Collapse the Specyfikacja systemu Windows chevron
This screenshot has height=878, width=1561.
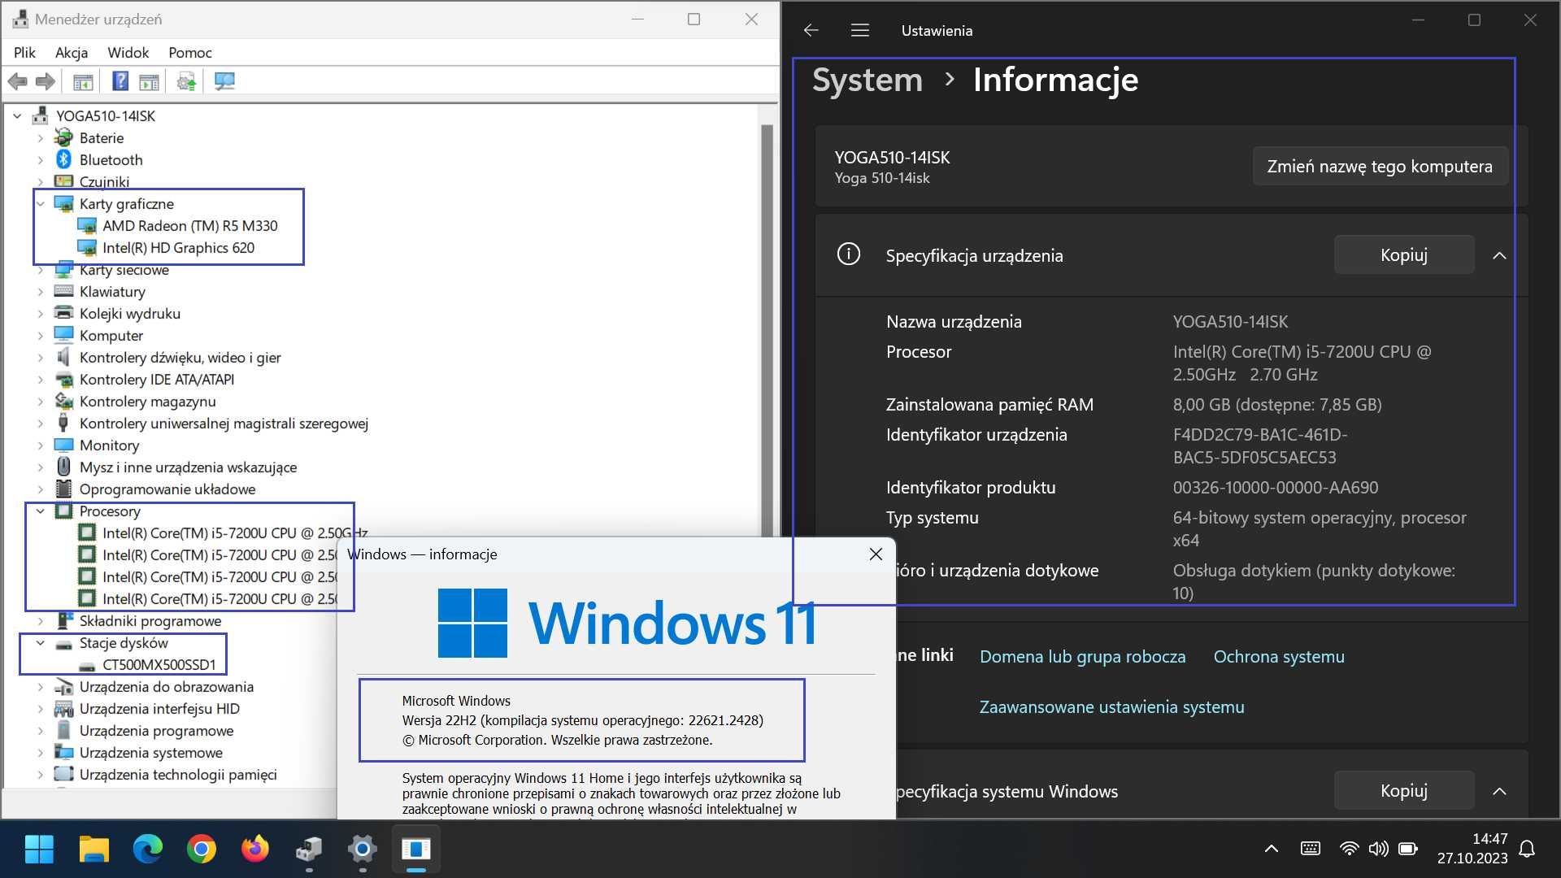click(x=1499, y=791)
